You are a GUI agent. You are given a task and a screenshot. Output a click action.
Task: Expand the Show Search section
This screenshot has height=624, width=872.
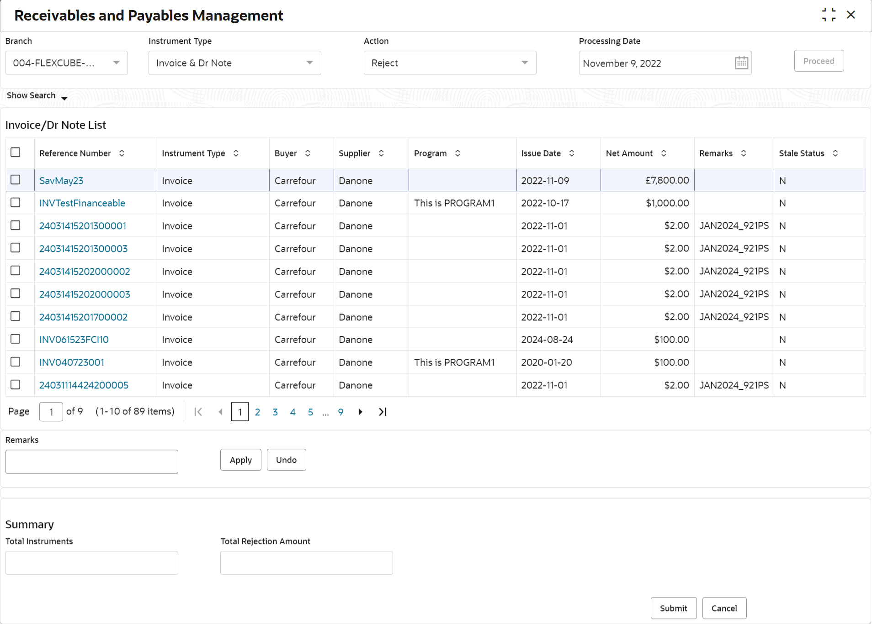point(37,96)
